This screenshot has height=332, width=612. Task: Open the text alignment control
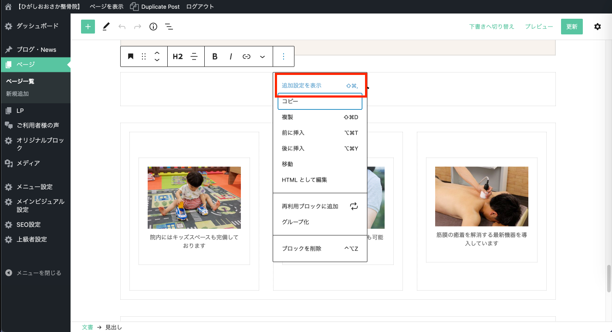point(194,57)
